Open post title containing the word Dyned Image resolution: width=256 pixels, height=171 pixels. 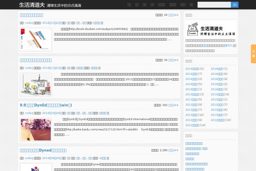point(43,150)
